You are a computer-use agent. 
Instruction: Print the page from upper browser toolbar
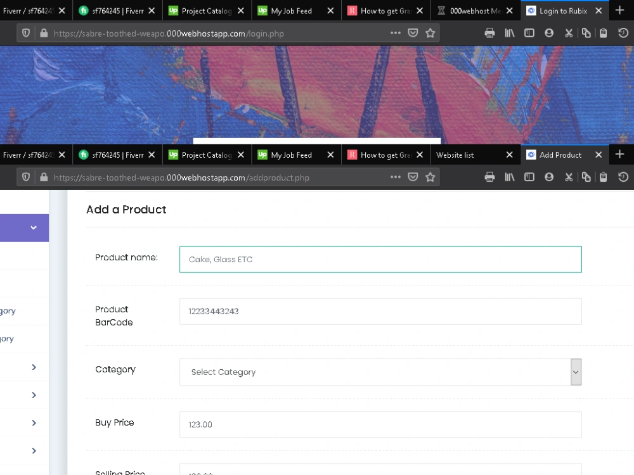pos(489,33)
